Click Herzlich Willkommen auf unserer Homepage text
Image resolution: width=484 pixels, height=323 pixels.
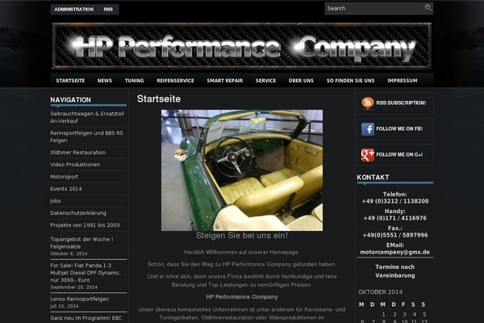tap(241, 252)
